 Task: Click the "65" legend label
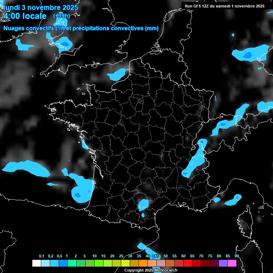192,256
